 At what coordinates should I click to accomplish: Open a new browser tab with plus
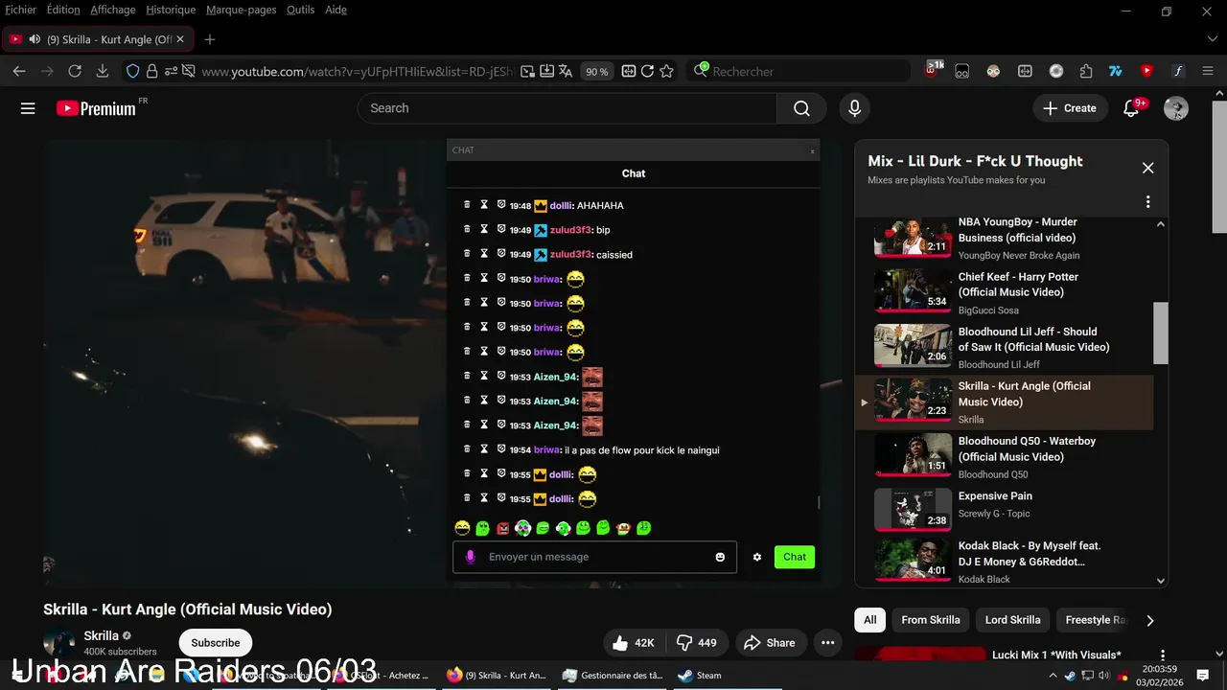click(210, 39)
